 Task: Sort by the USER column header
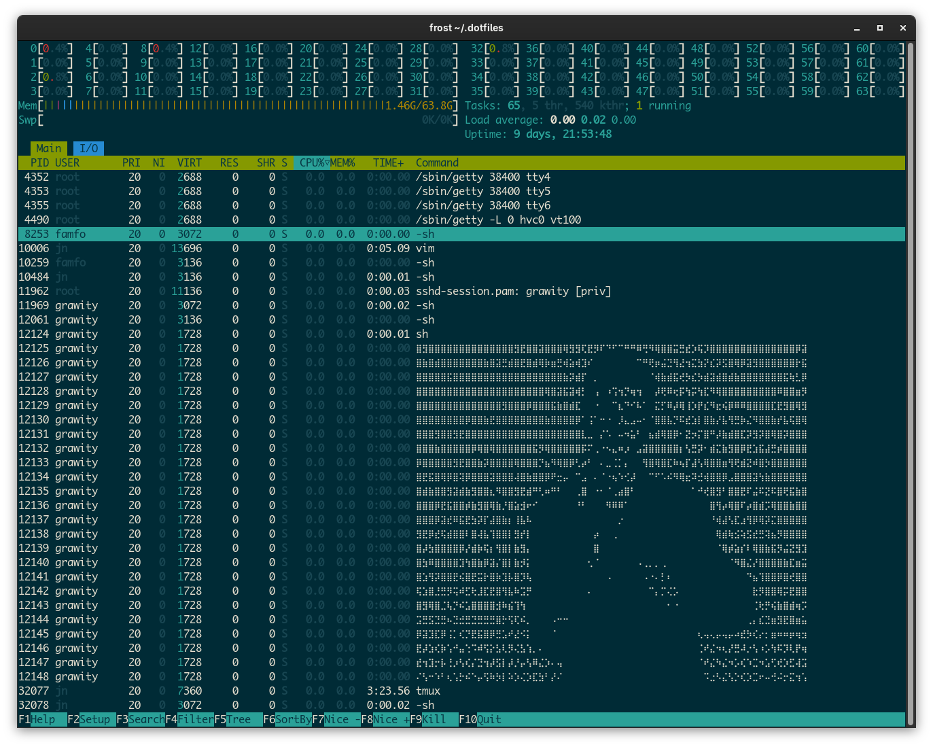pyautogui.click(x=67, y=163)
